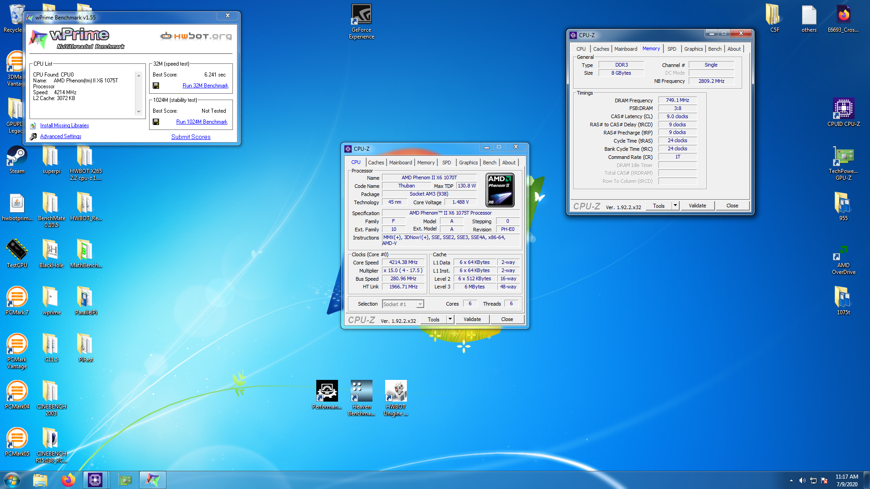Click Tools button in front CPU-Z window
The image size is (870, 489).
click(434, 319)
